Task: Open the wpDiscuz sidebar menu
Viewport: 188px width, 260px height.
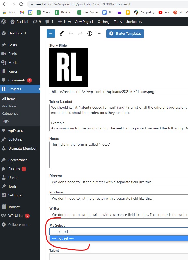Action: (20, 131)
